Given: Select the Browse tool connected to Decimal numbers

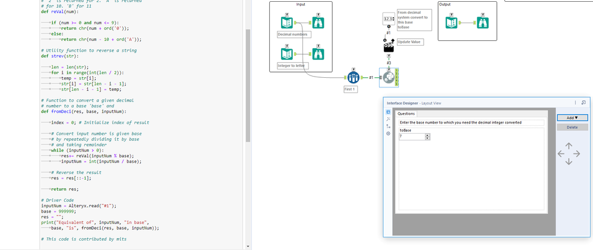Looking at the screenshot, I should 318,23.
